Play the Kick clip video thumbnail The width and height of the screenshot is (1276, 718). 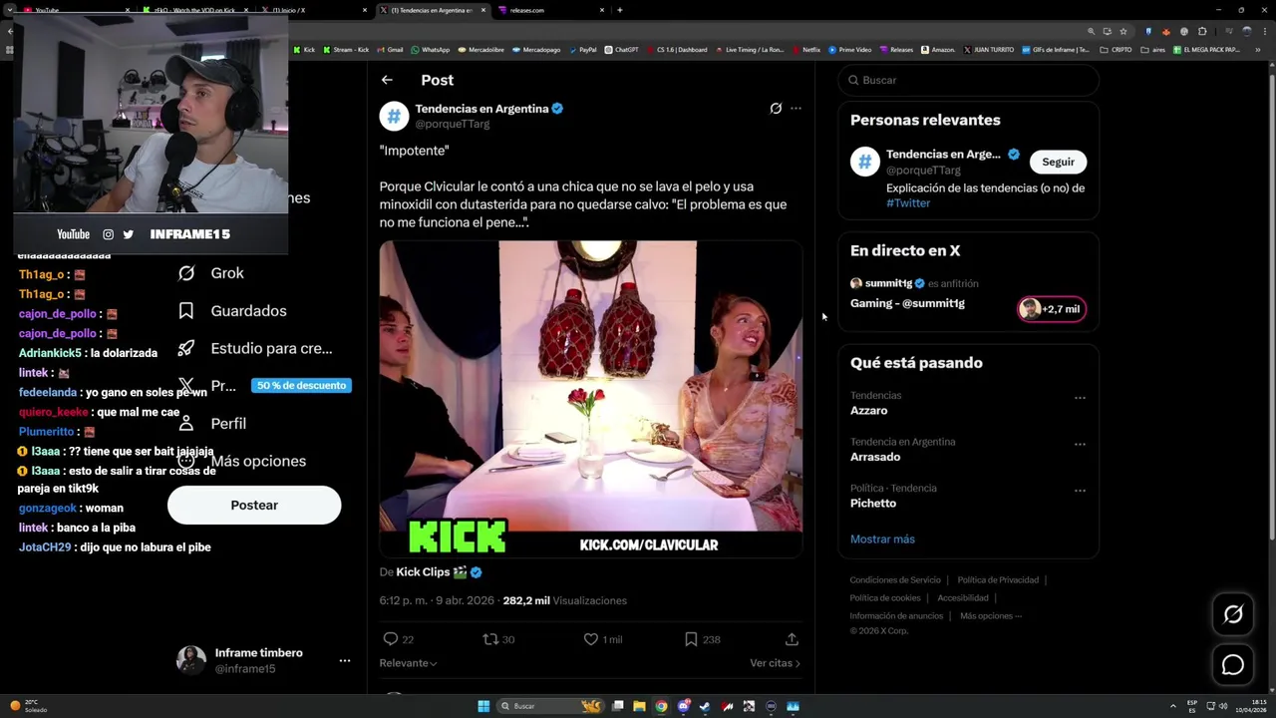coord(590,399)
